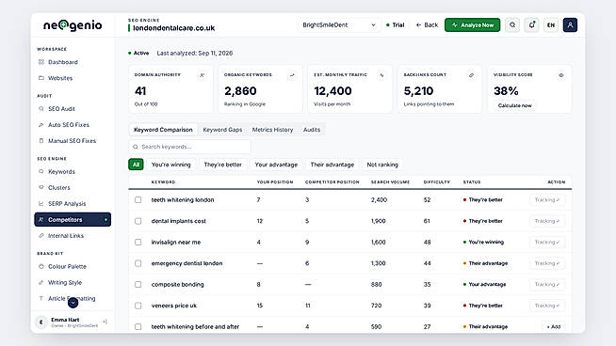Click the Visibility Score eye icon
Viewport: 616px width, 346px height.
coord(561,75)
